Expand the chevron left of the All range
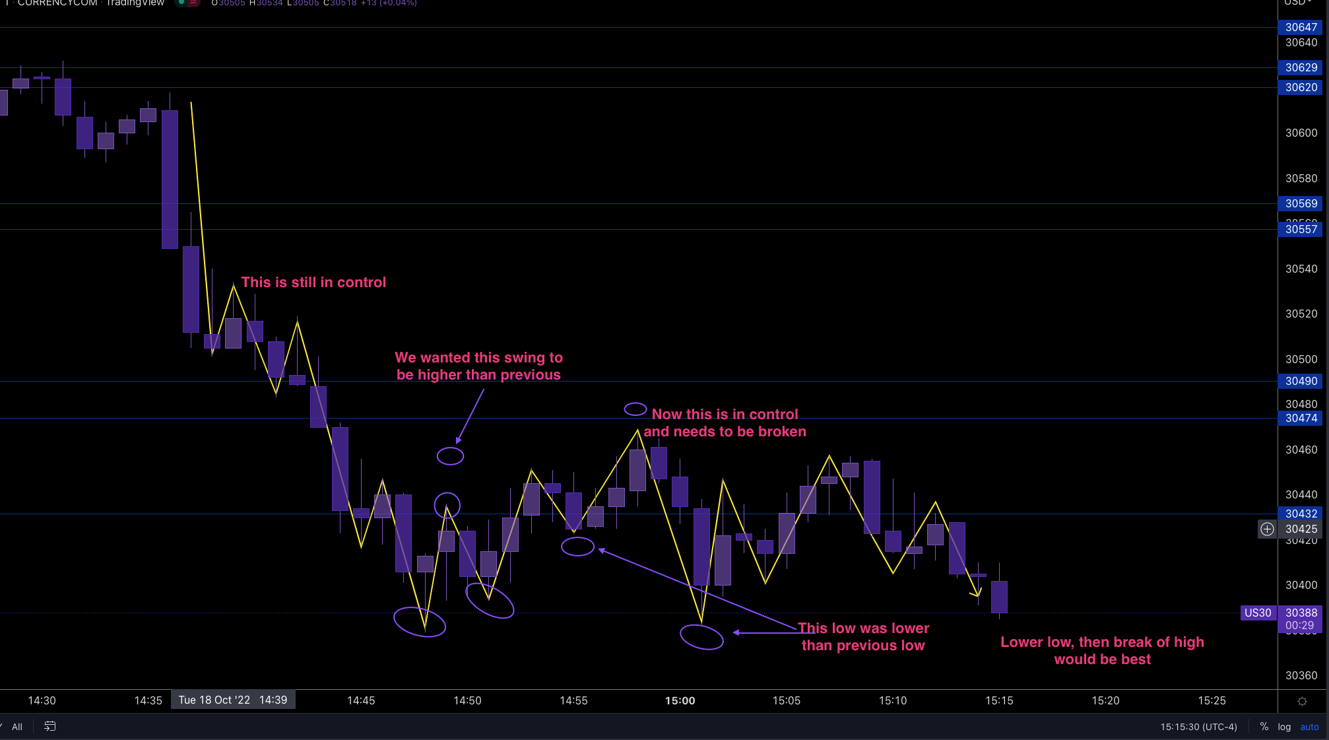 click(3, 726)
